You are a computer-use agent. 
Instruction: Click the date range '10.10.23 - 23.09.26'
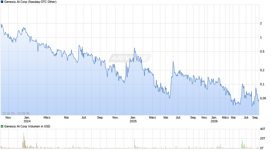[16, 113]
